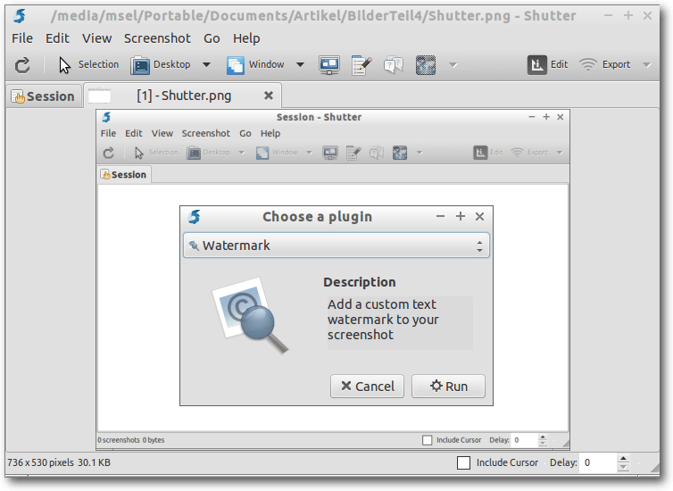Screen dimensions: 673x491
Task: Switch to the outer Session tab
Action: [x=44, y=96]
